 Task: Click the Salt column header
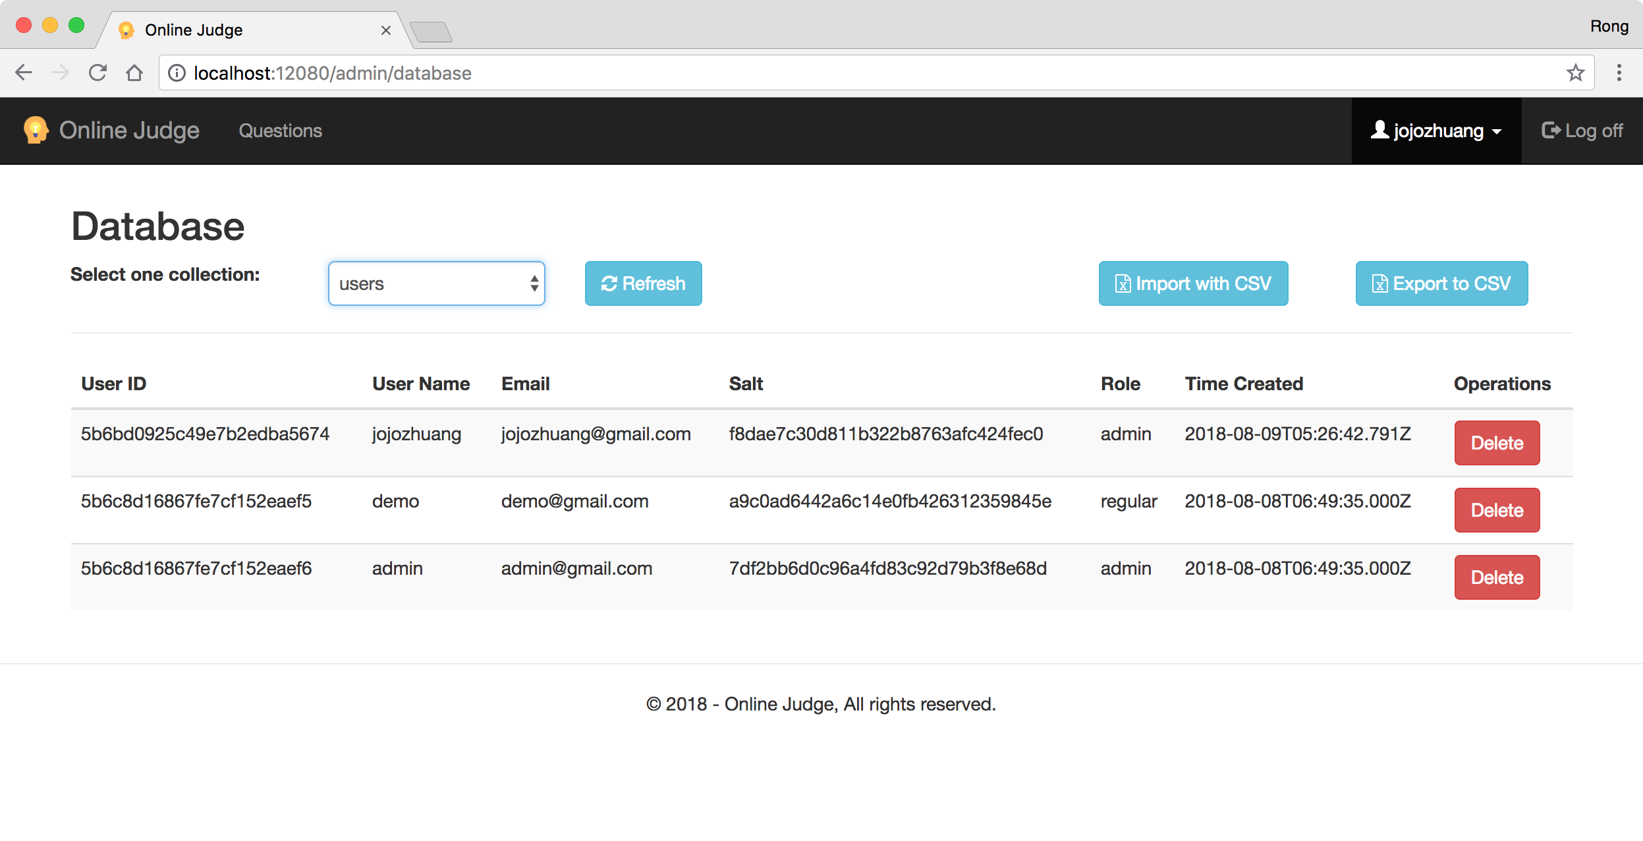746,384
